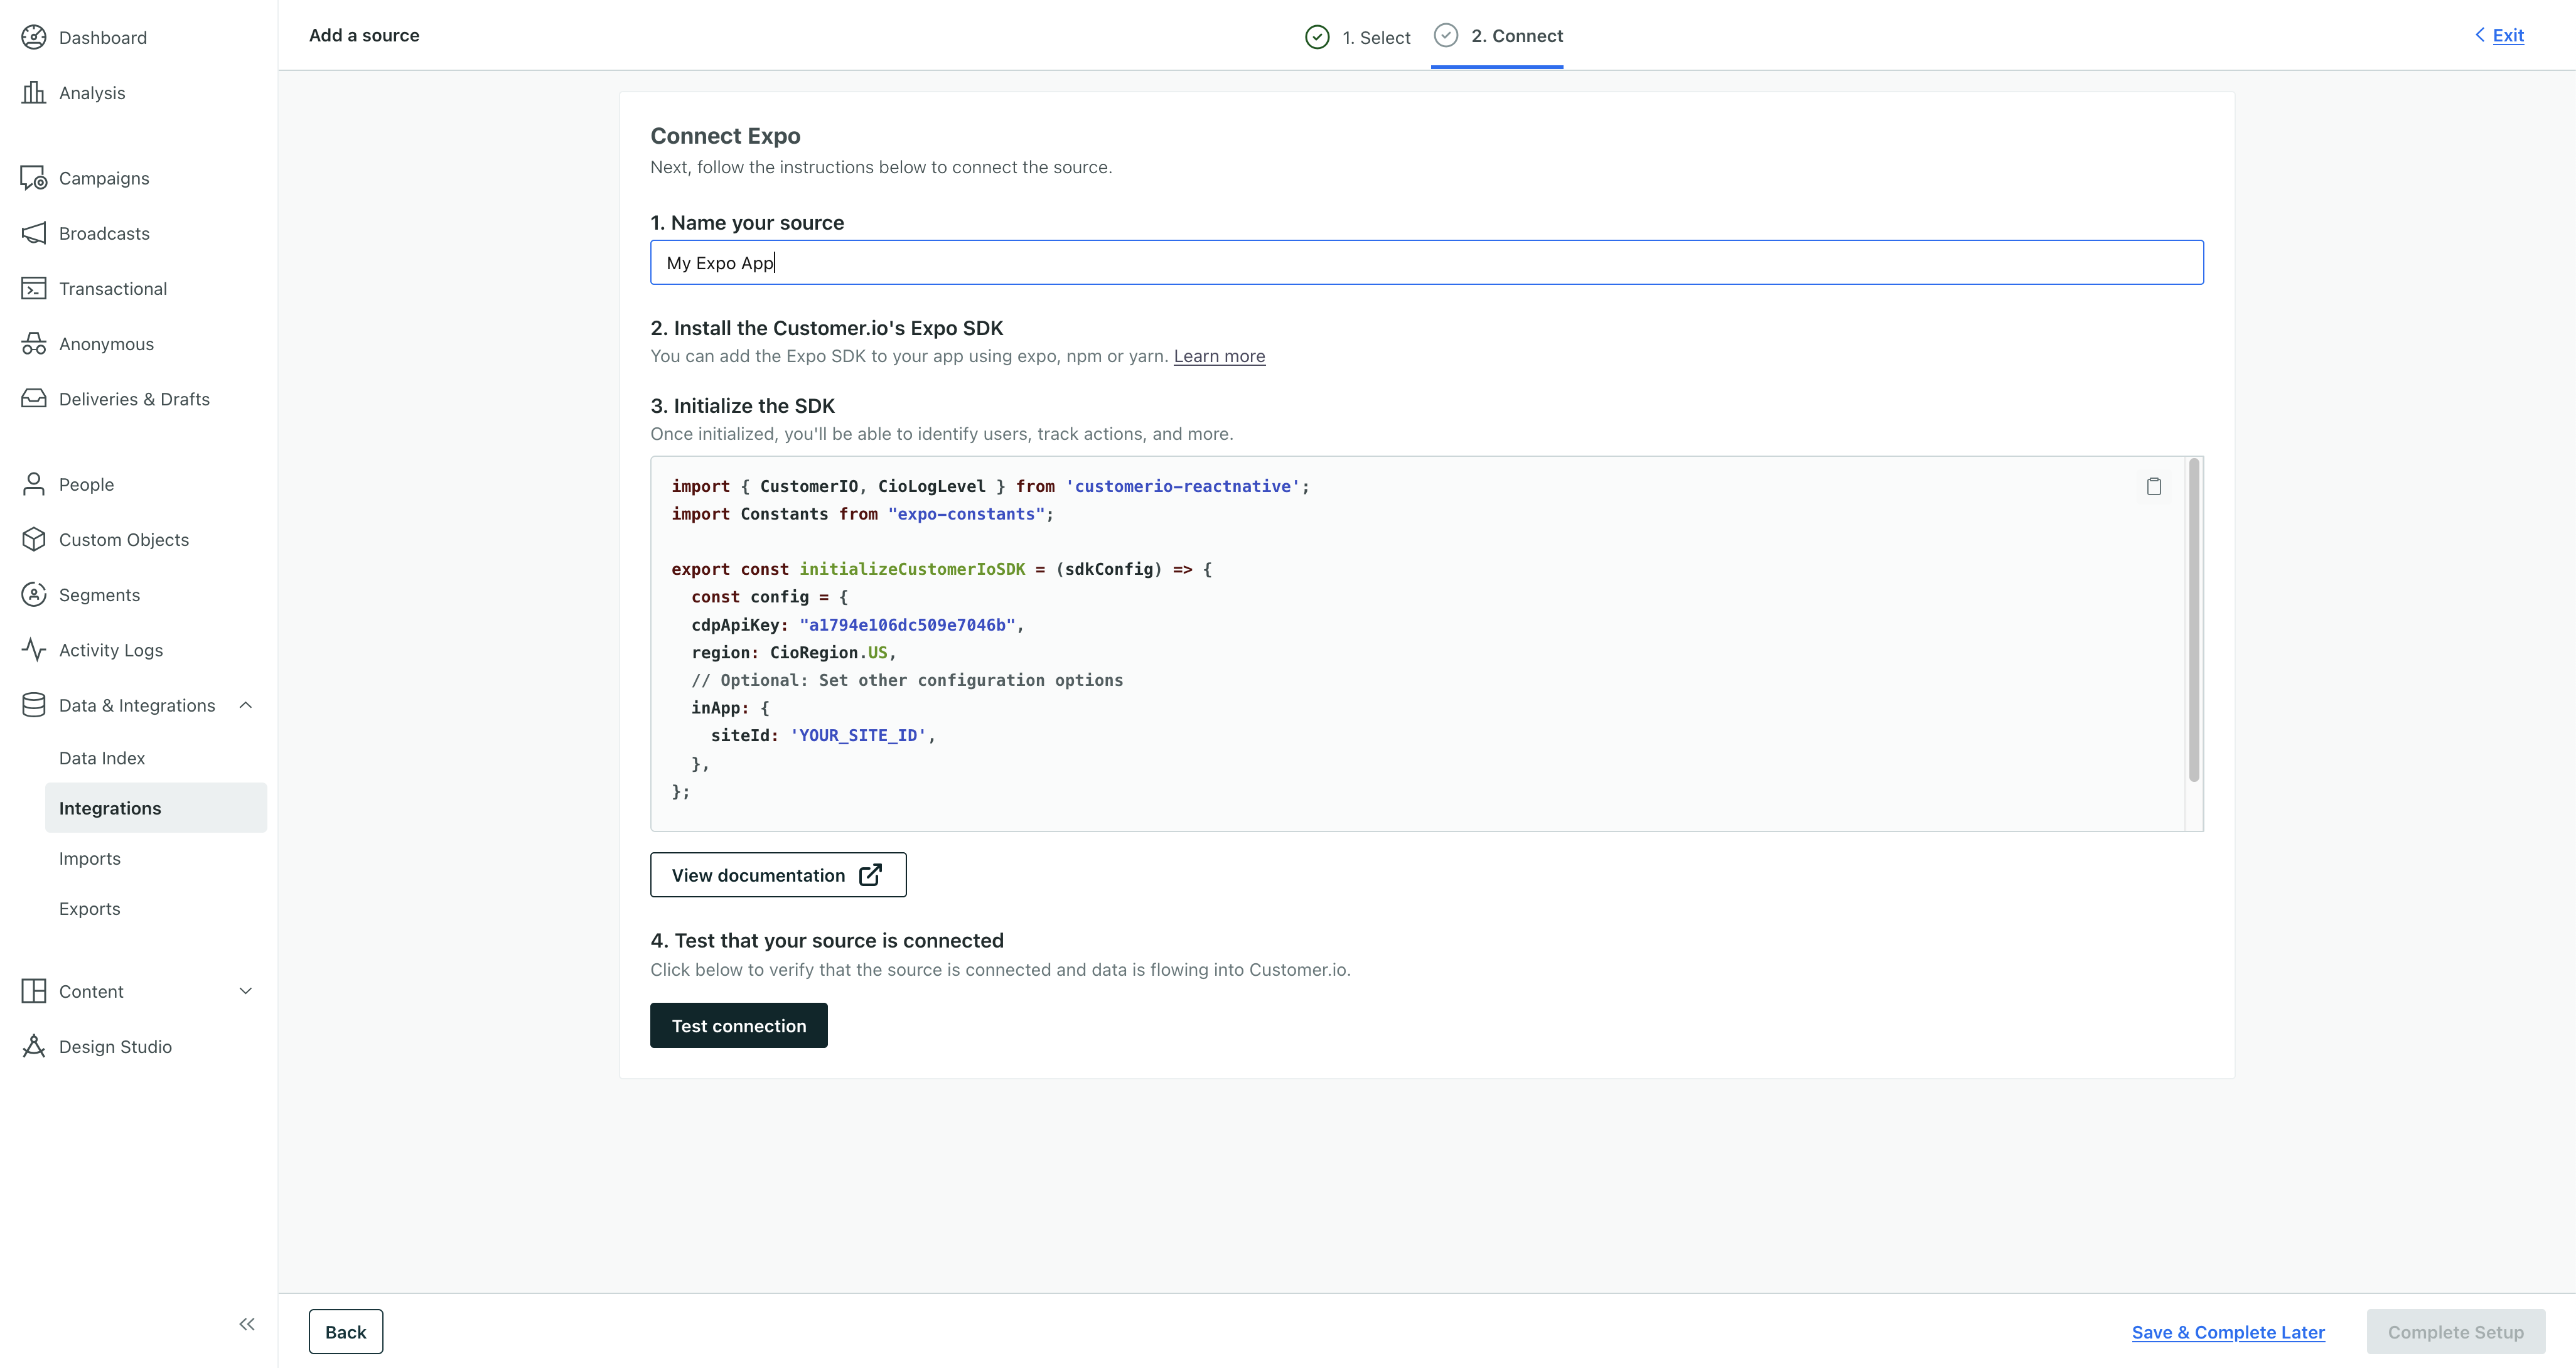2576x1368 pixels.
Task: Open the Segments icon
Action: click(x=34, y=594)
